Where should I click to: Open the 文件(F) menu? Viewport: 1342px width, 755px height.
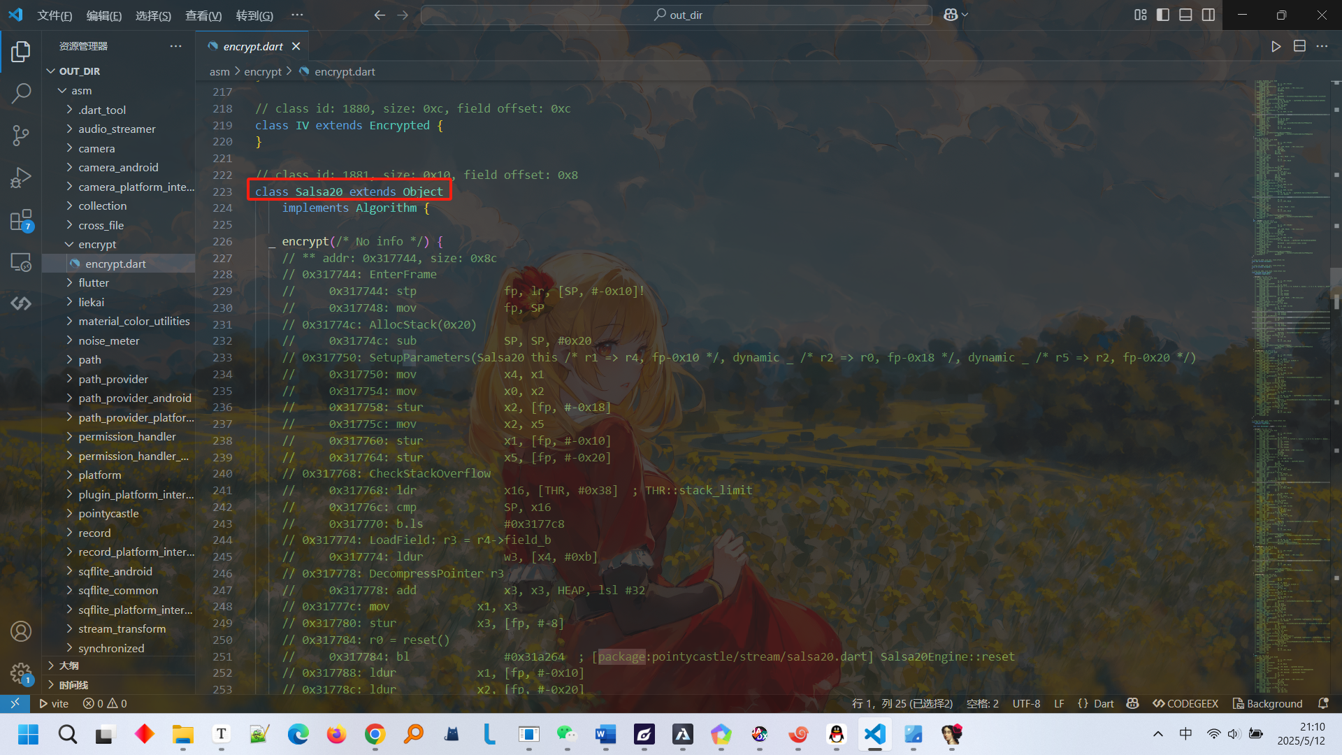click(x=55, y=15)
